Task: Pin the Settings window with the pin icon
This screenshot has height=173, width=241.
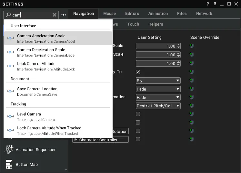Action: pos(215,4)
